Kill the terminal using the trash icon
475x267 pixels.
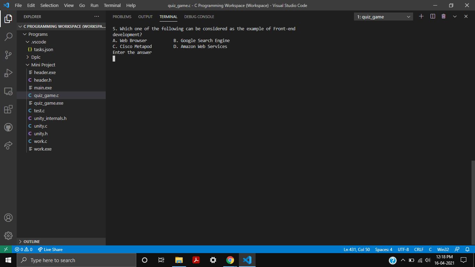point(443,16)
